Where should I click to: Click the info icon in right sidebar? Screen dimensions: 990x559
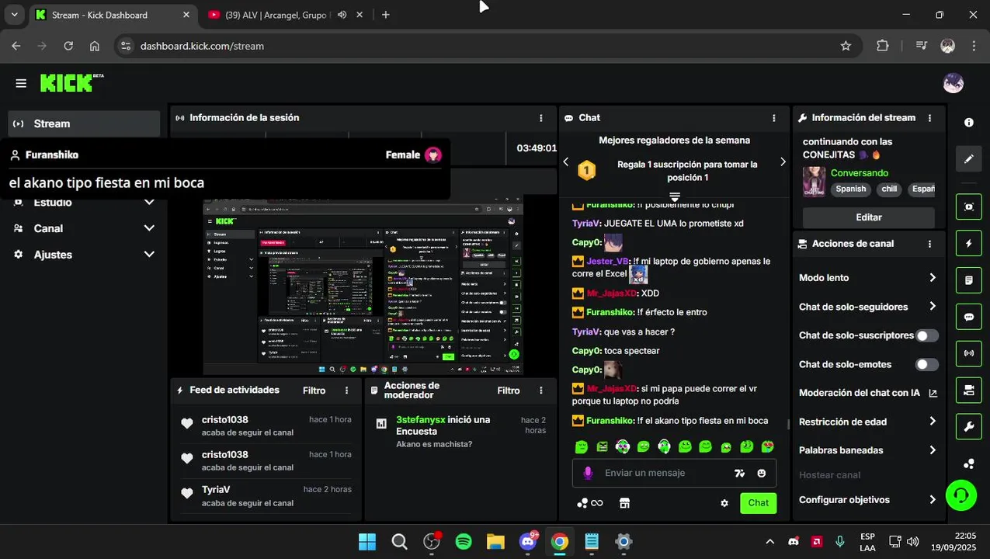coord(969,123)
